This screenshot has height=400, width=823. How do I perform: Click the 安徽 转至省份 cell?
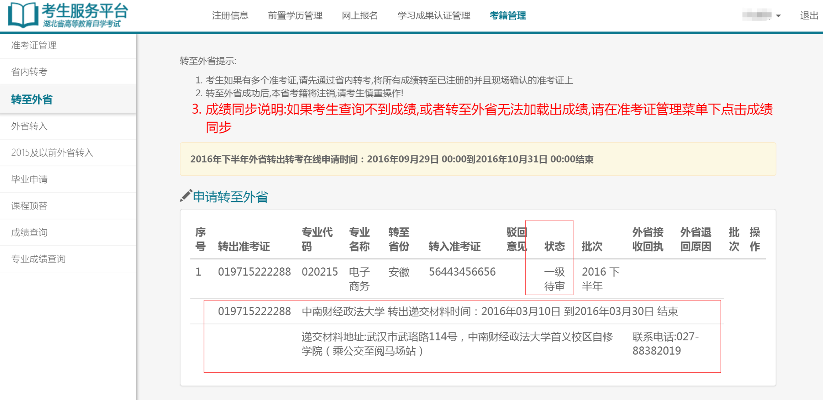coord(399,272)
